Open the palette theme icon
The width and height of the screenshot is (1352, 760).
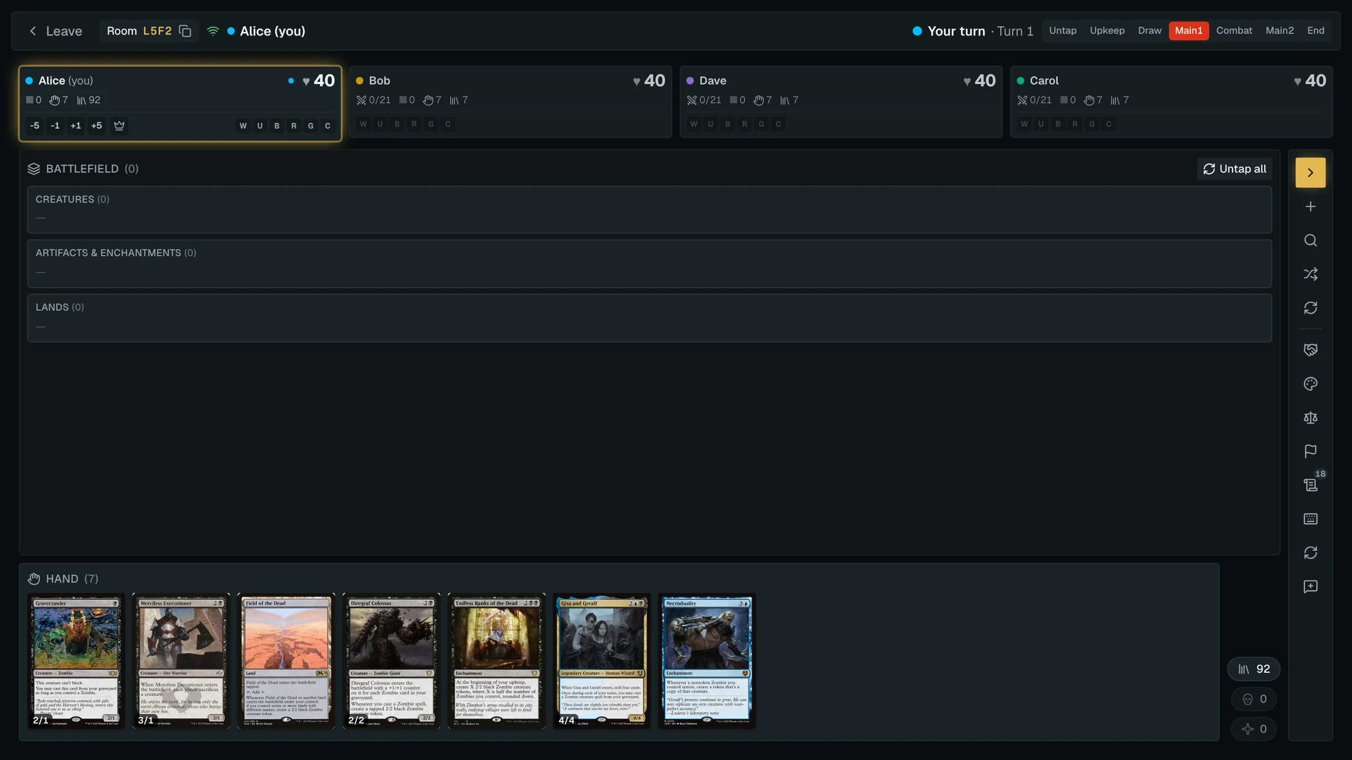coord(1310,384)
